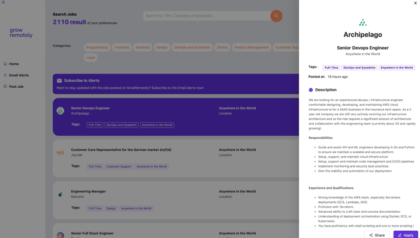The width and height of the screenshot is (420, 238).
Task: Filter by Programming category
Action: pyautogui.click(x=97, y=47)
